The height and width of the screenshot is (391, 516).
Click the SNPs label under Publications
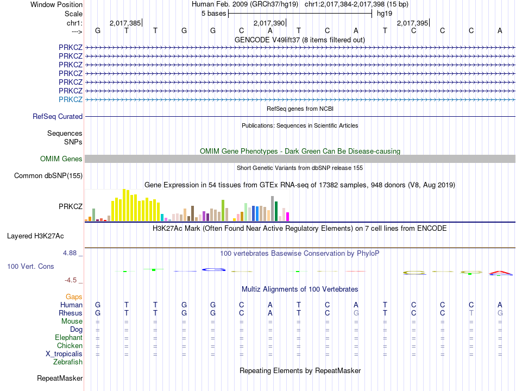click(73, 142)
